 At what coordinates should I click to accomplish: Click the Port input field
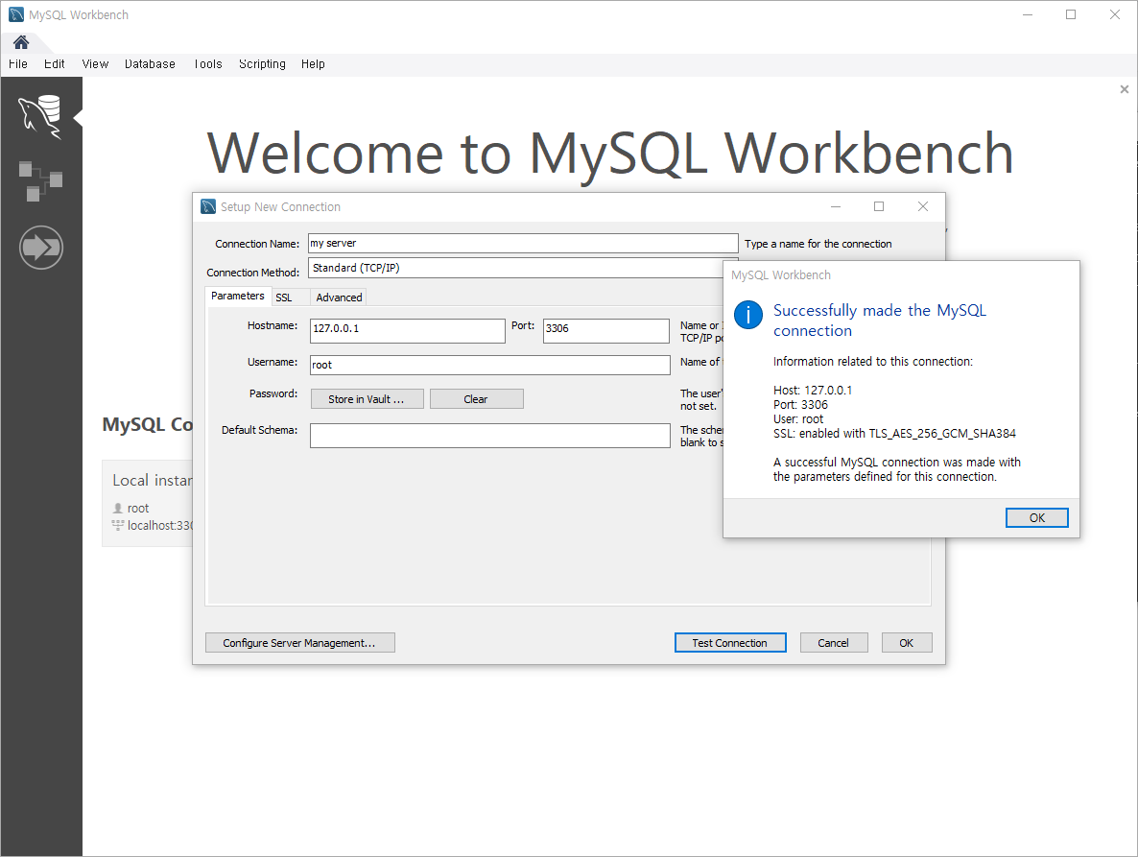[x=606, y=330]
